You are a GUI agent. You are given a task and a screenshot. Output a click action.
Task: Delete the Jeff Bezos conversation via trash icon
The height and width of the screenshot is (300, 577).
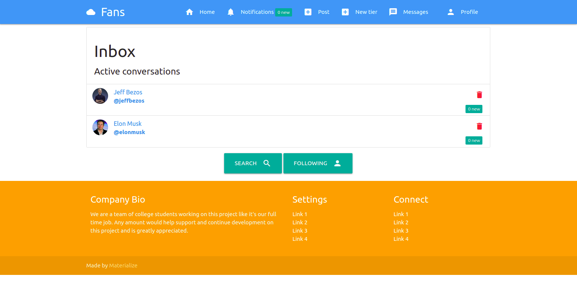pos(479,95)
